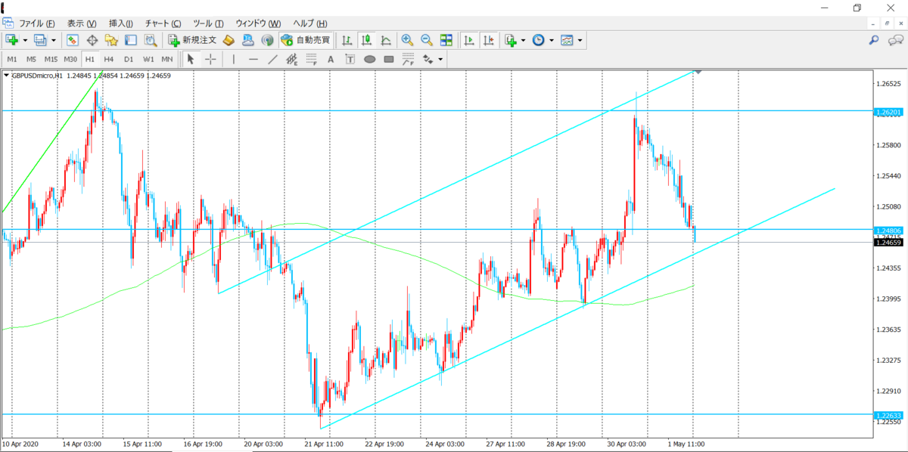
Task: Switch to the D1 timeframe
Action: [129, 59]
